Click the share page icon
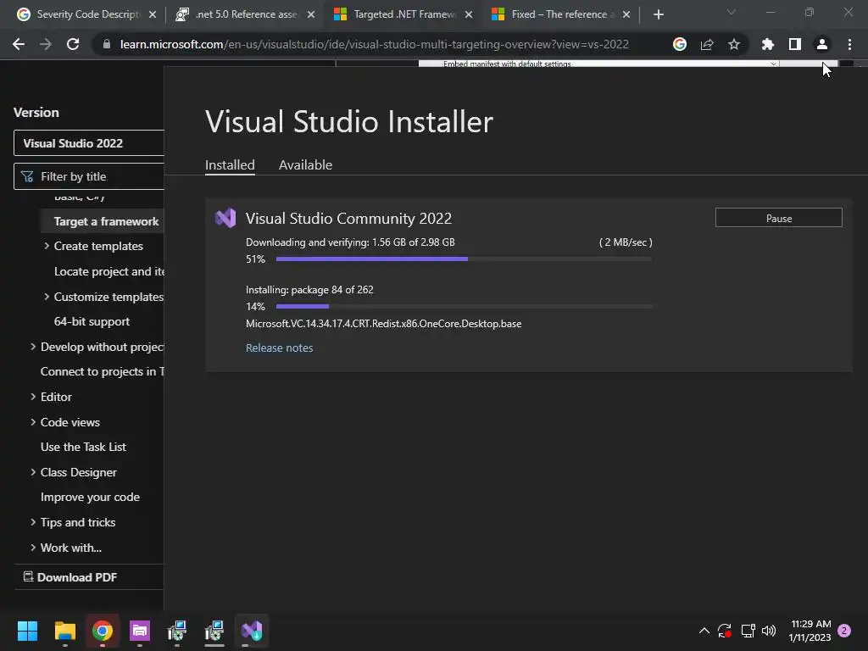 pyautogui.click(x=707, y=44)
